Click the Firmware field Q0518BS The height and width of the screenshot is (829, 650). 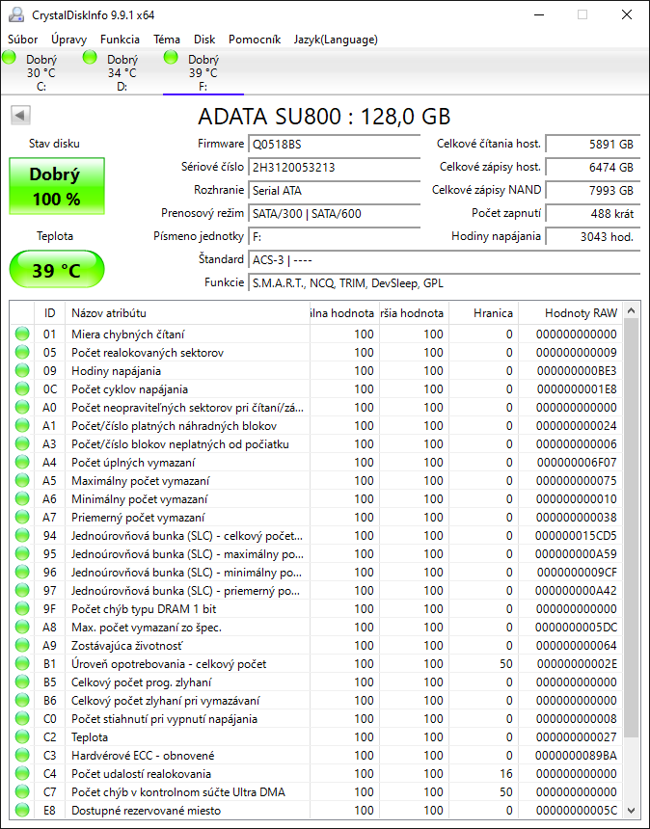pos(334,145)
